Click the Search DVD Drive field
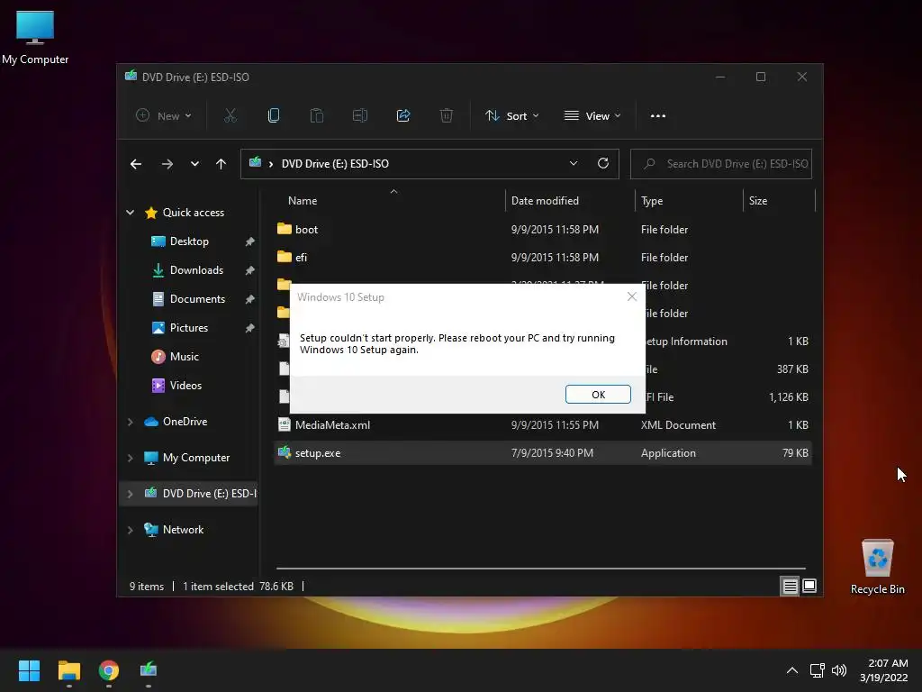The width and height of the screenshot is (922, 692). click(721, 164)
